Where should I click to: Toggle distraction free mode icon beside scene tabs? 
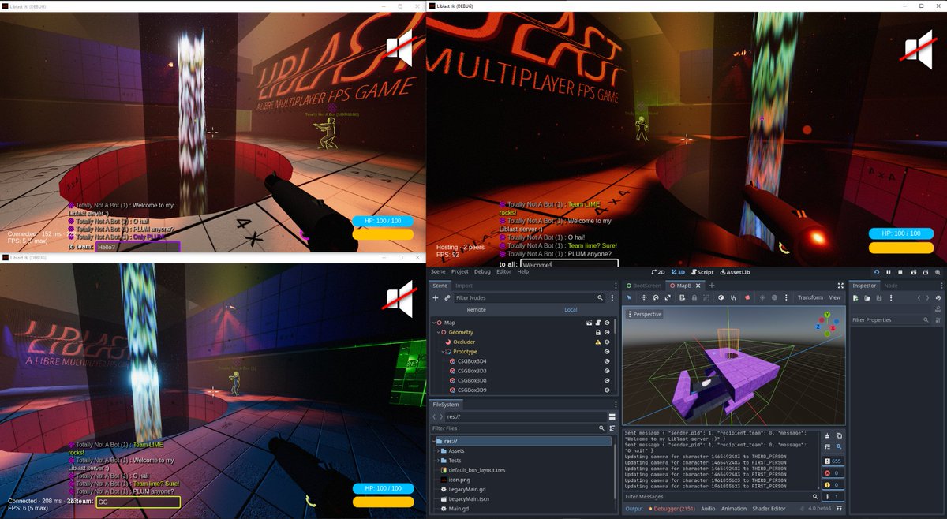point(840,286)
